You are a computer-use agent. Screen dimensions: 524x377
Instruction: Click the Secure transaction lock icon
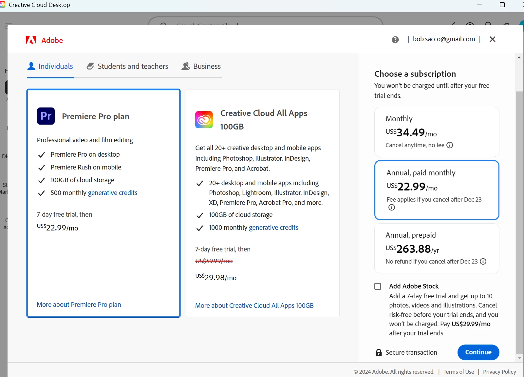click(379, 352)
